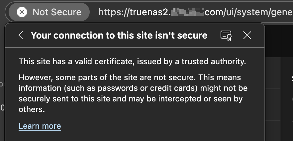
Task: Close the site security popup
Action: pyautogui.click(x=247, y=35)
